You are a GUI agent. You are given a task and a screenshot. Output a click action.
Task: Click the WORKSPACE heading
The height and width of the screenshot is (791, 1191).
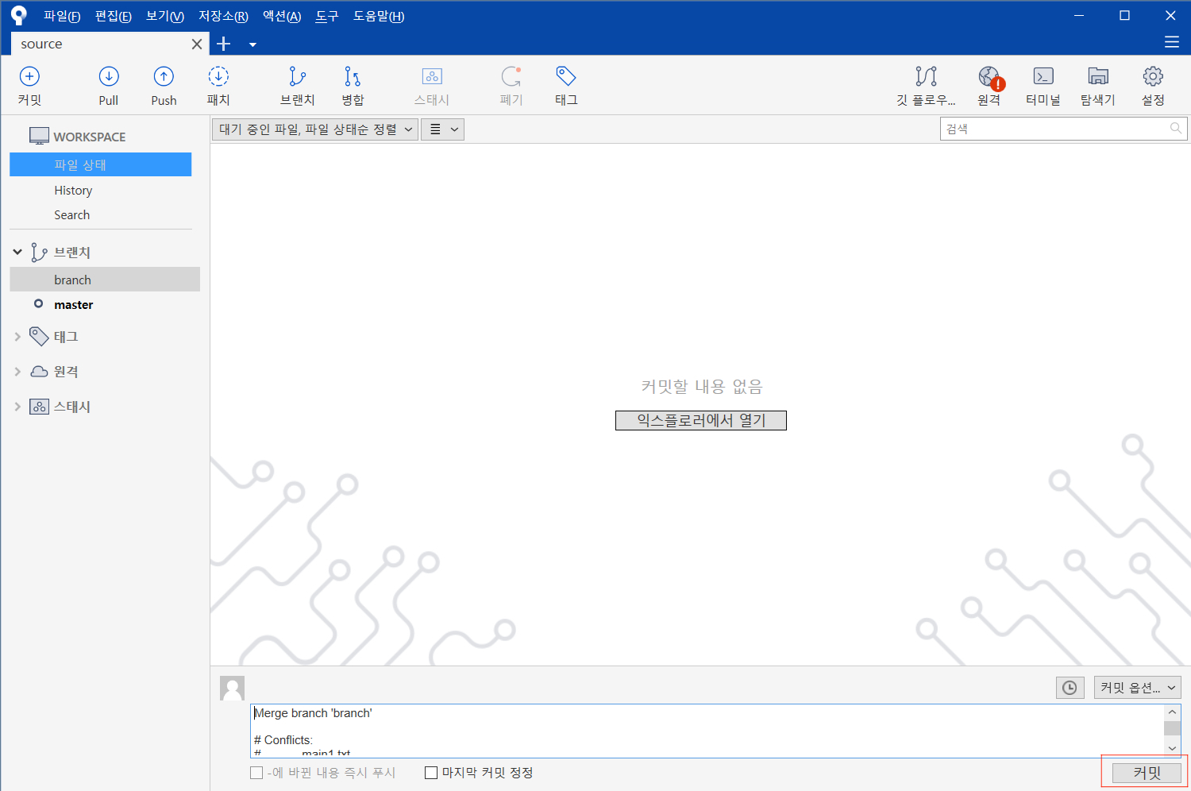coord(90,137)
